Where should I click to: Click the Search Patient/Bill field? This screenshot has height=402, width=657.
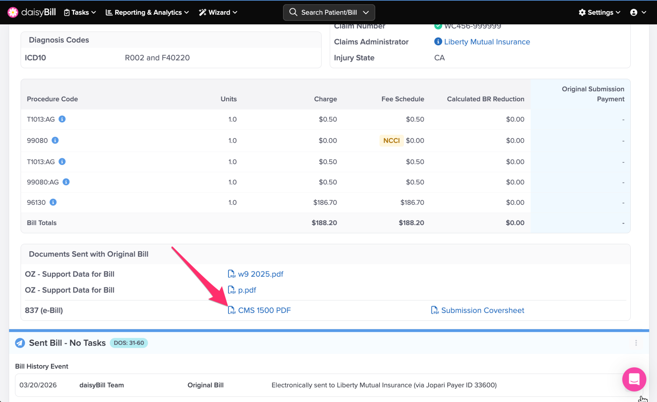coord(328,12)
